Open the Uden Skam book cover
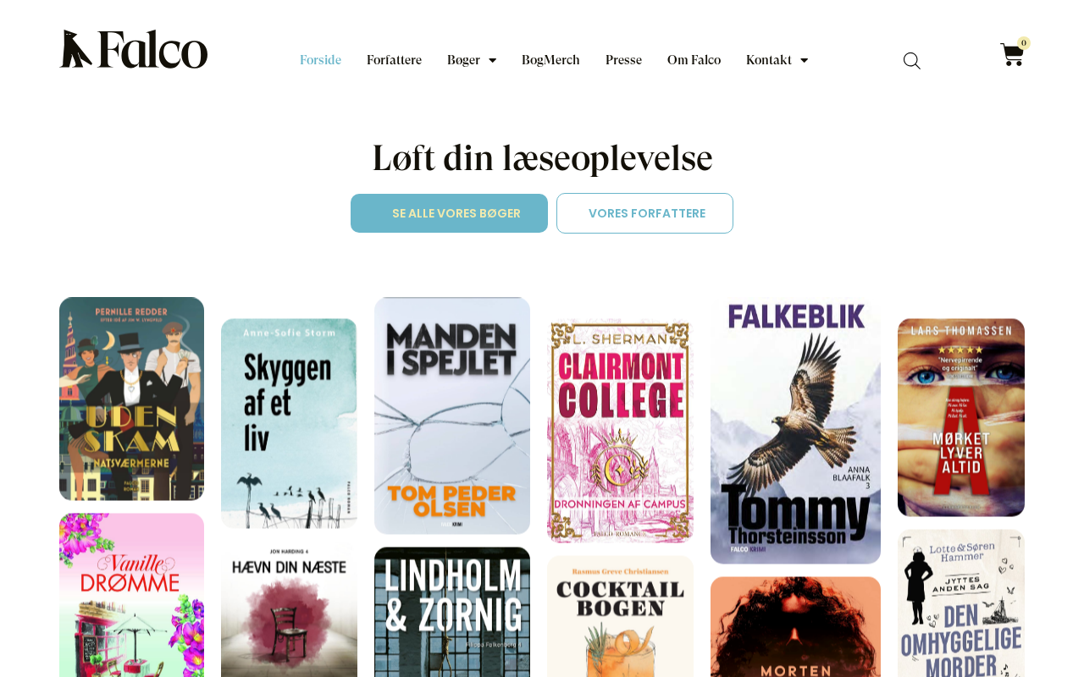Viewport: 1084px width, 677px height. click(131, 399)
